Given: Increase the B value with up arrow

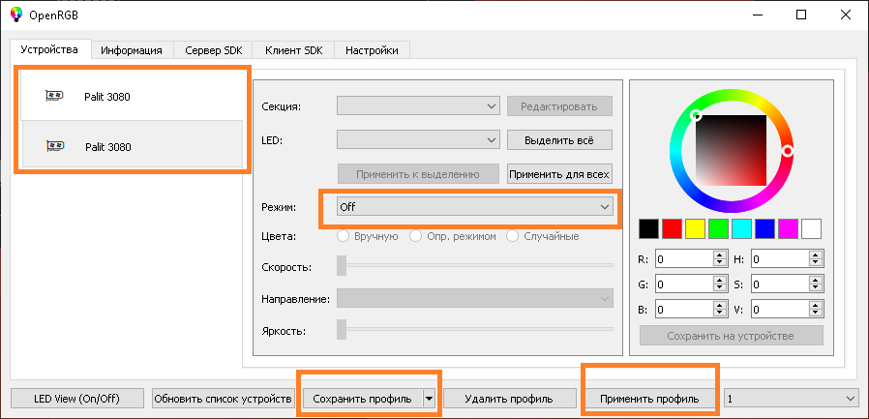Looking at the screenshot, I should (720, 306).
